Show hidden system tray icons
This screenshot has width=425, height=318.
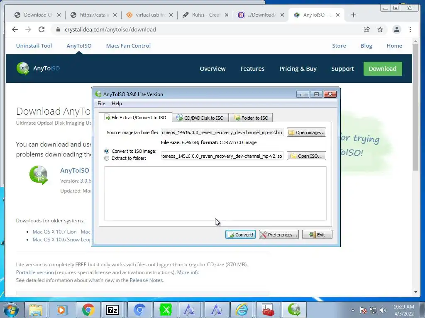coord(353,310)
